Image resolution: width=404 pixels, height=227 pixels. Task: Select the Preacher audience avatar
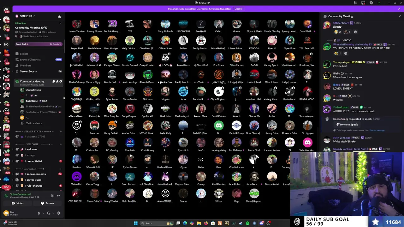94,126
